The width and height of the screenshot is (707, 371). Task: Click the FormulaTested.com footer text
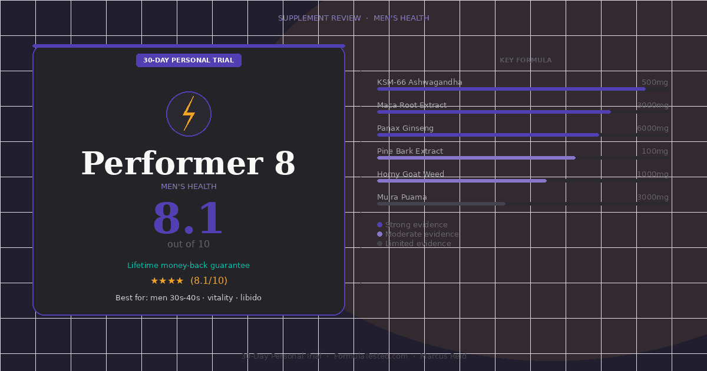pyautogui.click(x=371, y=356)
